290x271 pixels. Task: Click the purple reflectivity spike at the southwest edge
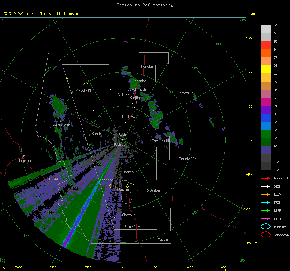68,239
